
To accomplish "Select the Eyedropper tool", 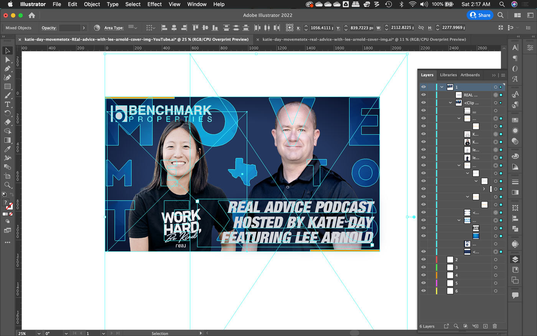I will coord(7,149).
